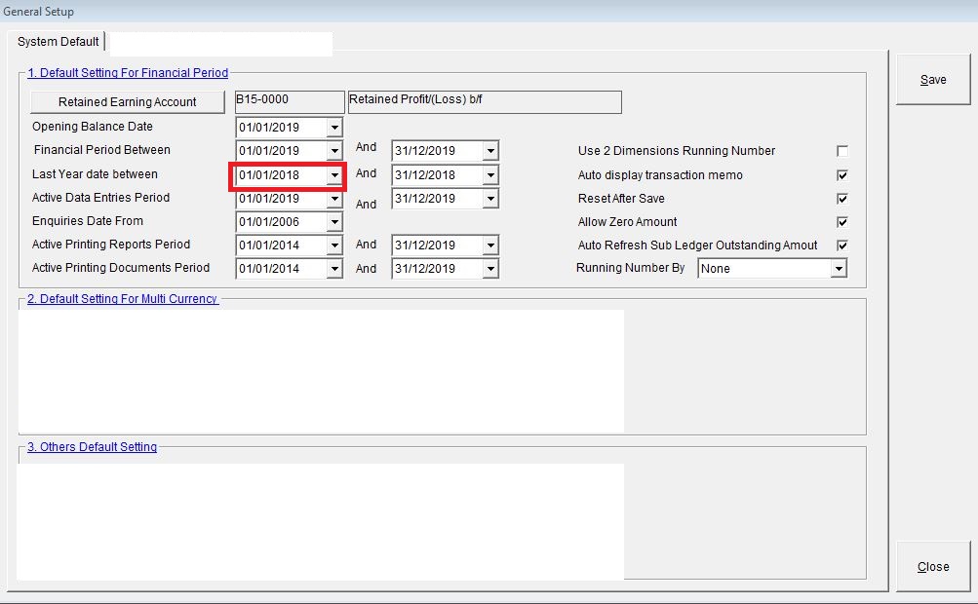Open the Opening Balance Date picker arrow
The image size is (978, 604).
point(334,128)
